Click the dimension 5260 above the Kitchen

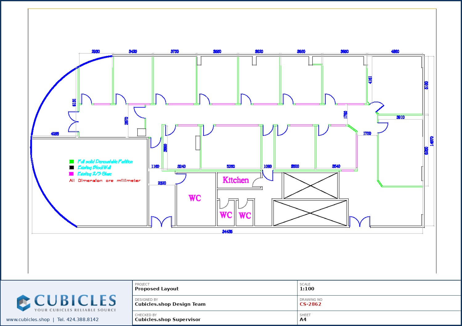pyautogui.click(x=231, y=166)
